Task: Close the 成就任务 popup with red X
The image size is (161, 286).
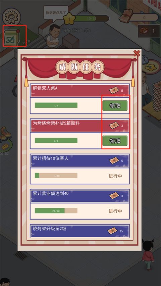Action: coord(137,53)
